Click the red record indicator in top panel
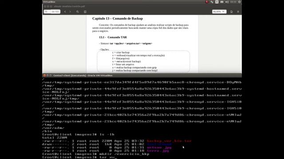The height and width of the screenshot is (159, 284). point(207,2)
